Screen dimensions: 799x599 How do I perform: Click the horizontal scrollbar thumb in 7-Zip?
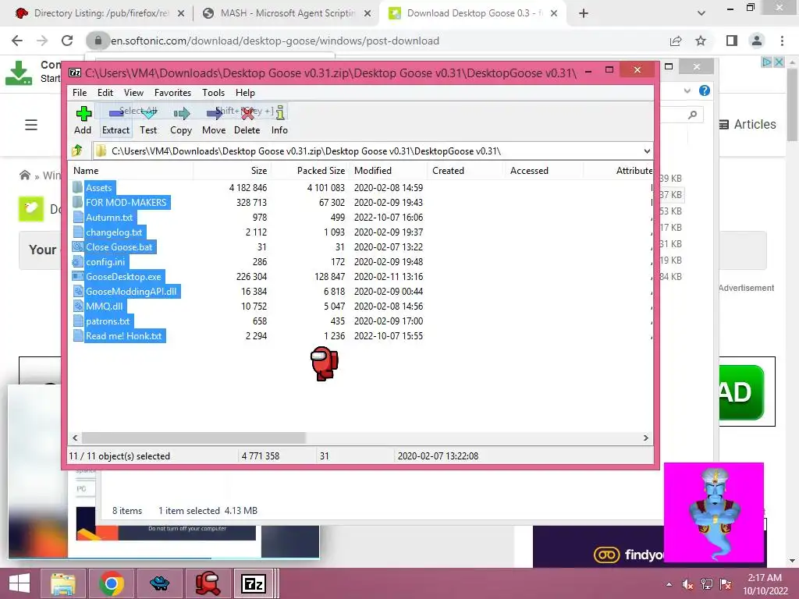pyautogui.click(x=194, y=438)
